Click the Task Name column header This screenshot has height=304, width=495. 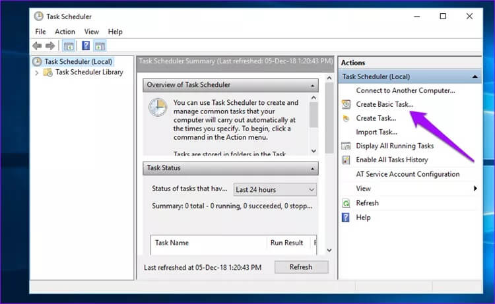(172, 243)
